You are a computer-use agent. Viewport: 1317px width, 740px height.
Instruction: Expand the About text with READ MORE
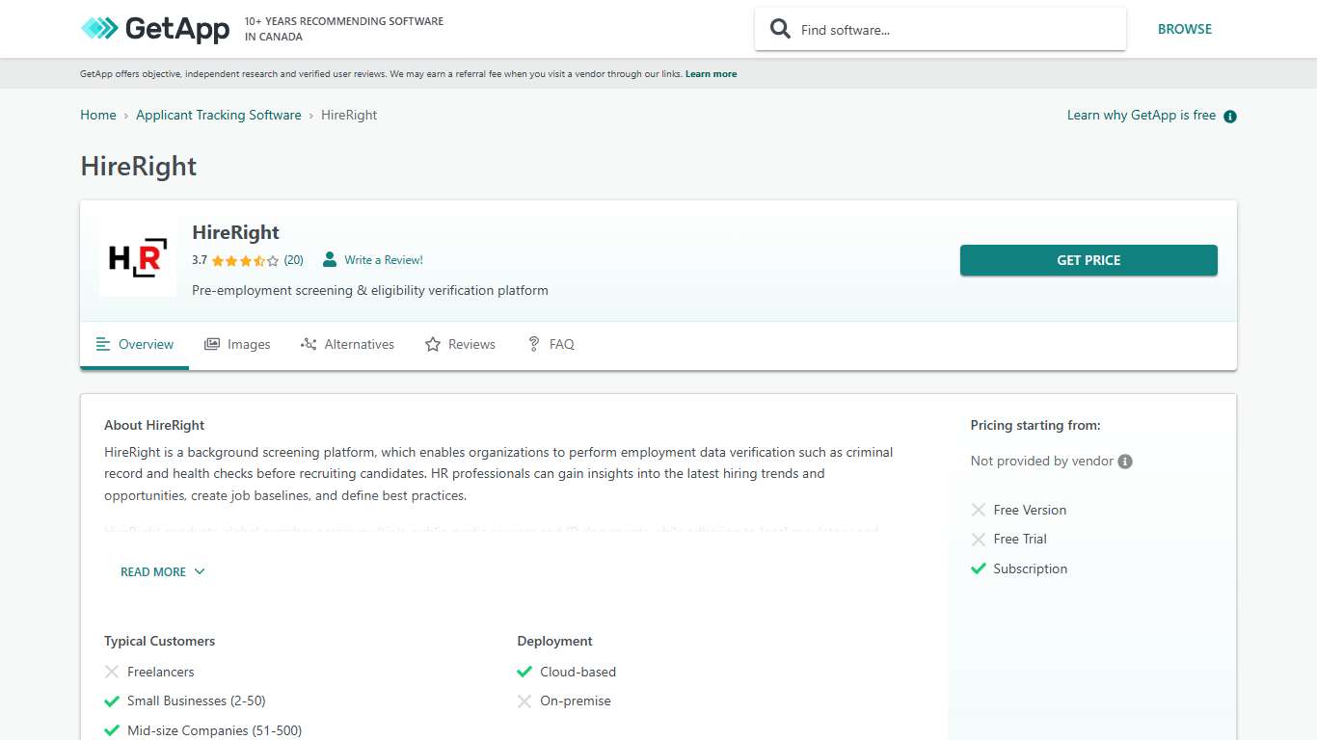[153, 571]
